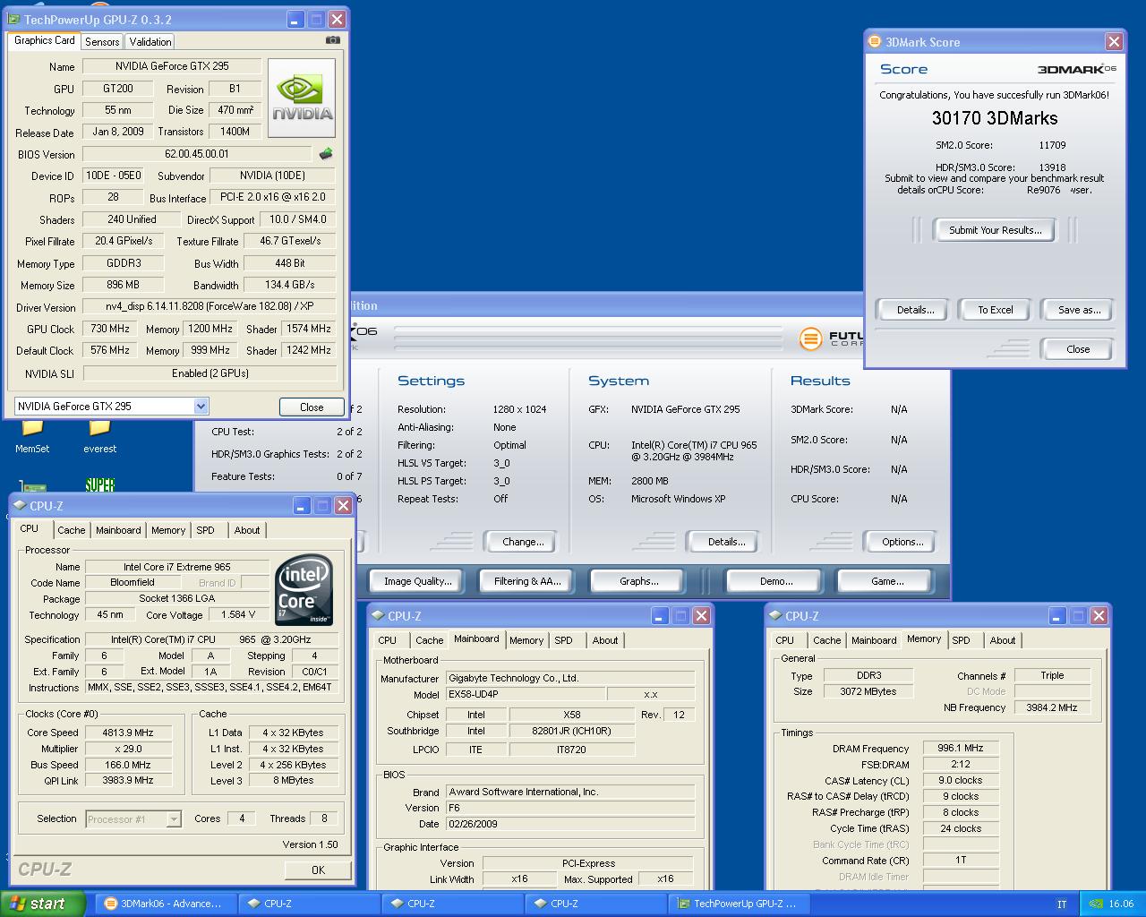
Task: Open About tab in CPU-Z processor window
Action: point(247,530)
